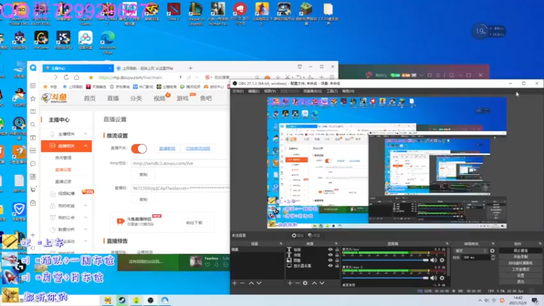The width and height of the screenshot is (544, 306).
Task: Open the scene transition type dropdown
Action: (x=470, y=250)
